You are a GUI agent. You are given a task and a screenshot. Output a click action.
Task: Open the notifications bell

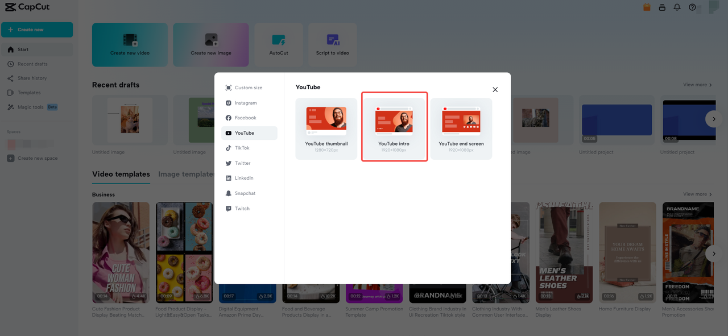tap(677, 7)
